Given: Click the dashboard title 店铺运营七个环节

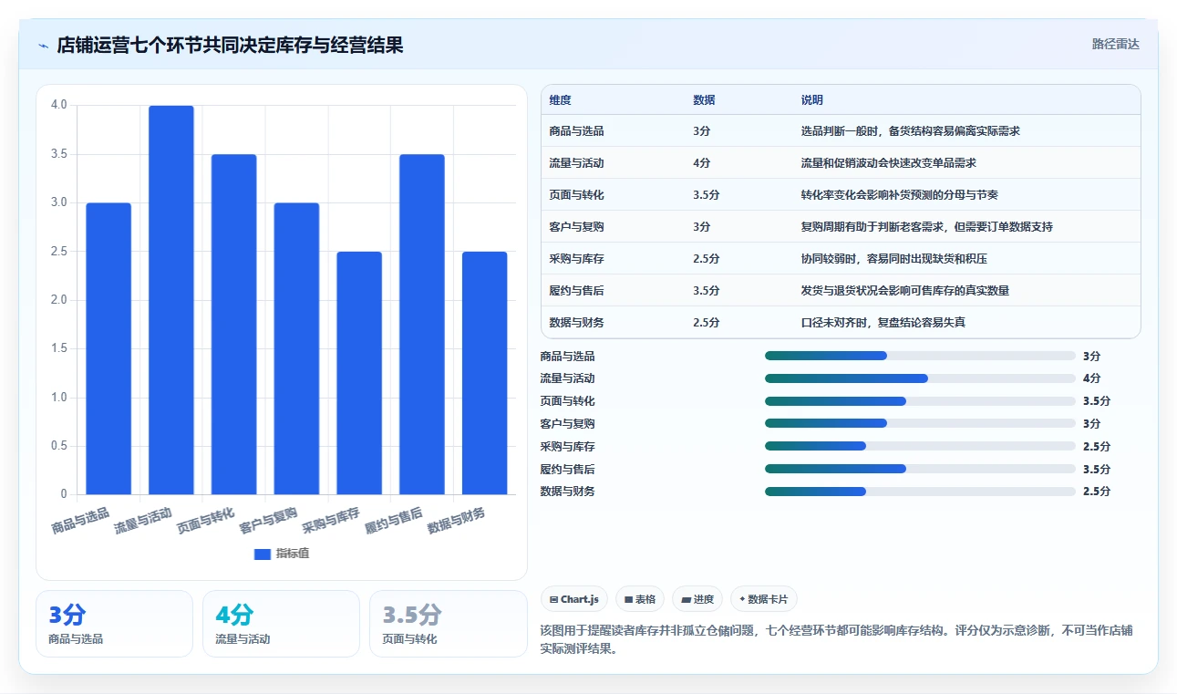Looking at the screenshot, I should [230, 46].
